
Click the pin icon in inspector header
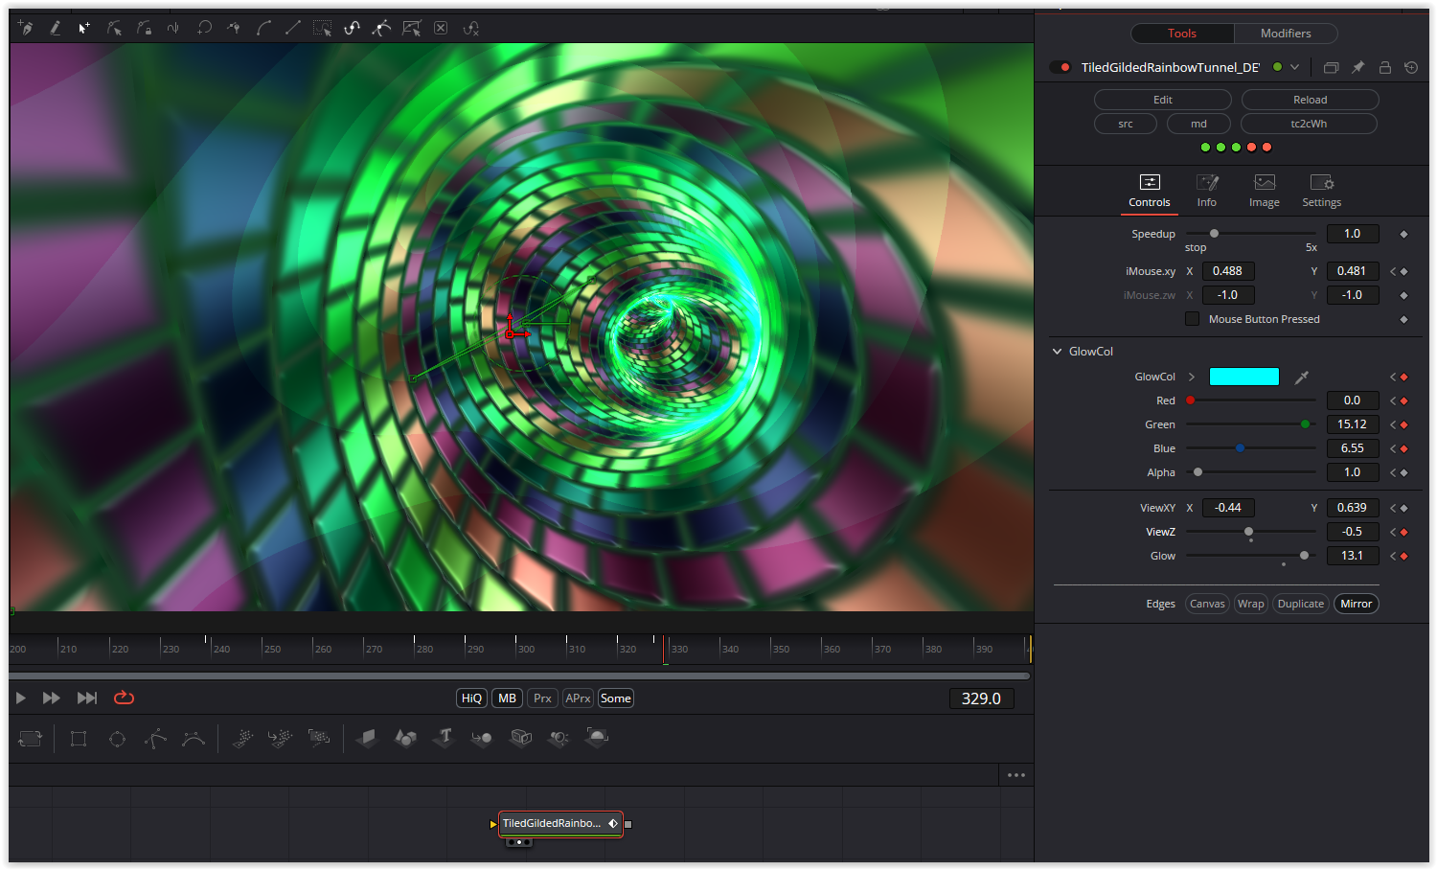(x=1357, y=67)
